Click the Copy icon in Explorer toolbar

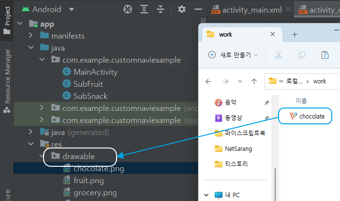[302, 55]
